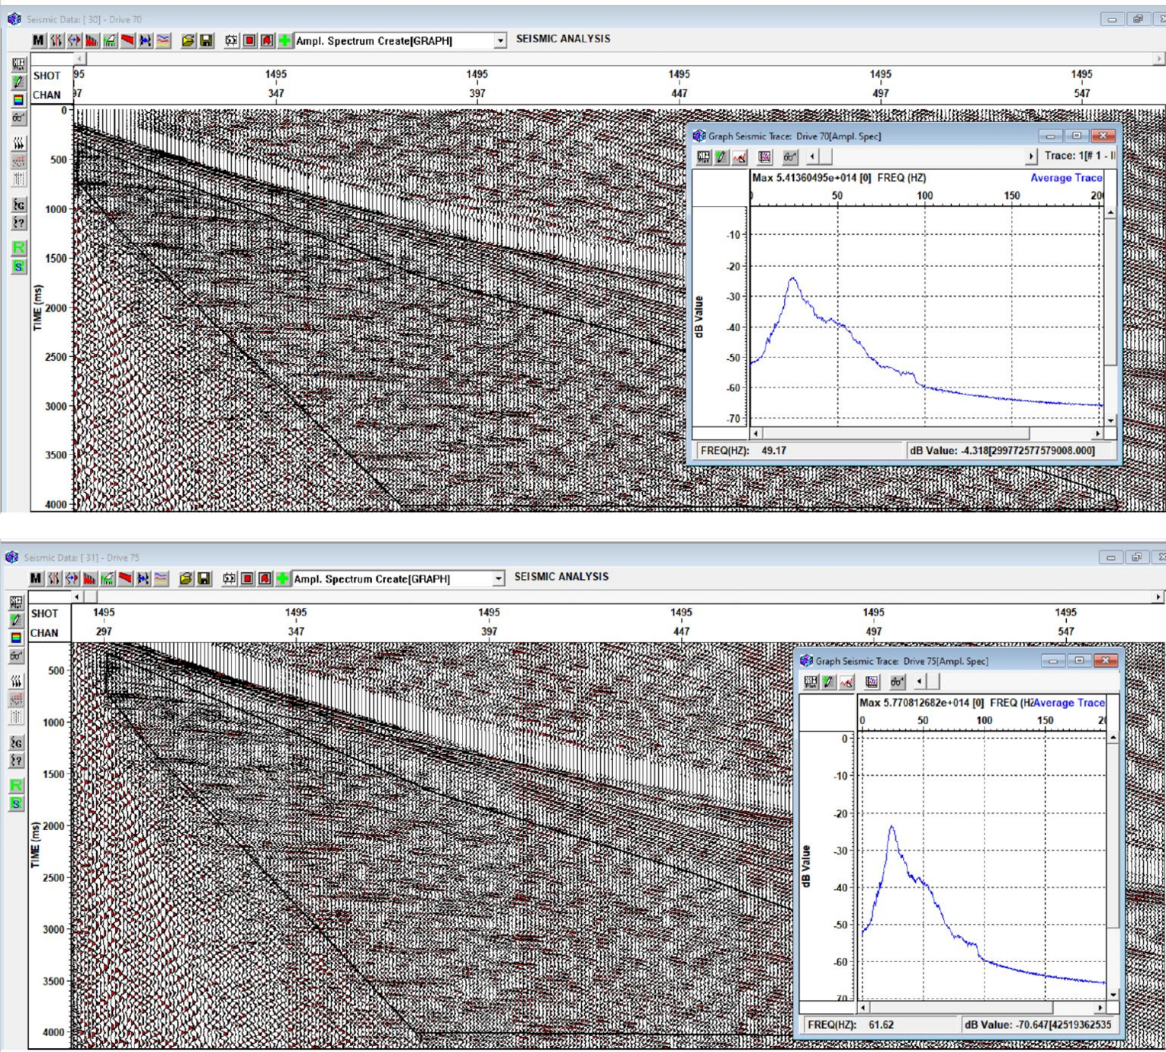Click the M button in Drive 75 toolbar
This screenshot has height=1052, width=1166.
click(36, 578)
